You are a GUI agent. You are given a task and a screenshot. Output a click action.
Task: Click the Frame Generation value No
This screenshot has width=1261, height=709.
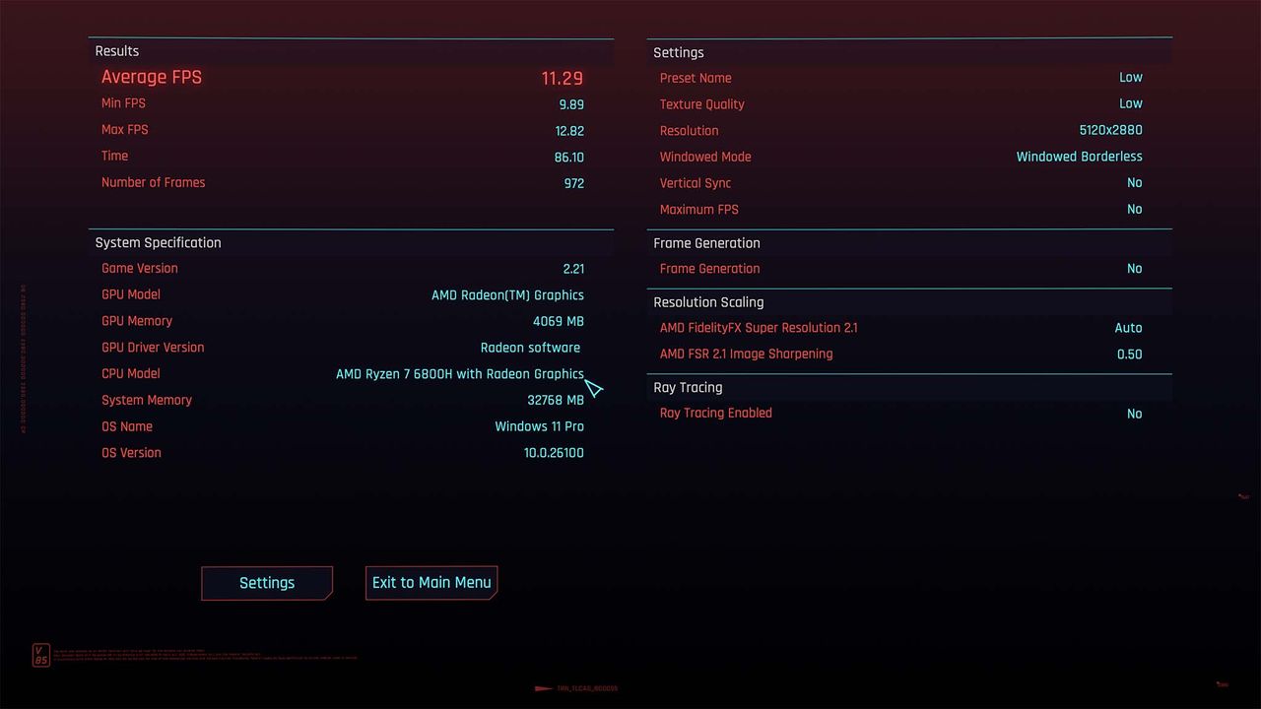1135,269
